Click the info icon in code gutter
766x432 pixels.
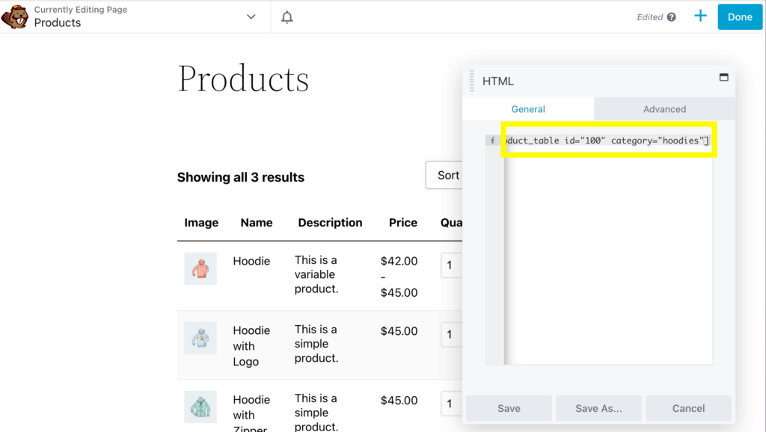click(493, 140)
